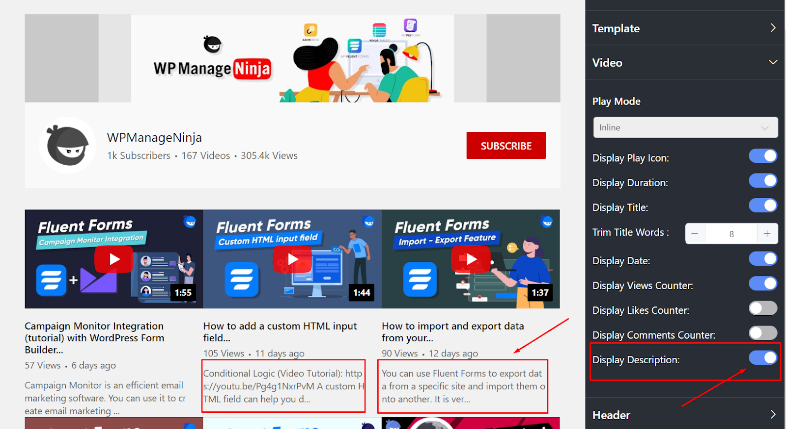The image size is (786, 429).
Task: Play the Campaign Monitor Integration video
Action: (x=114, y=259)
